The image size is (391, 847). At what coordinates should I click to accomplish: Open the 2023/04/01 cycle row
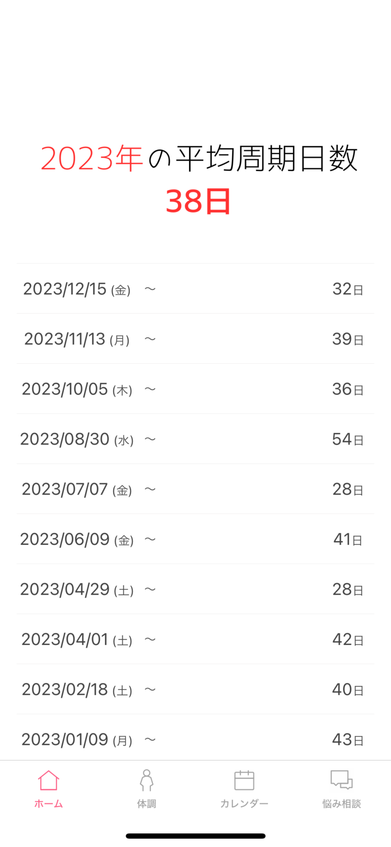pos(195,640)
